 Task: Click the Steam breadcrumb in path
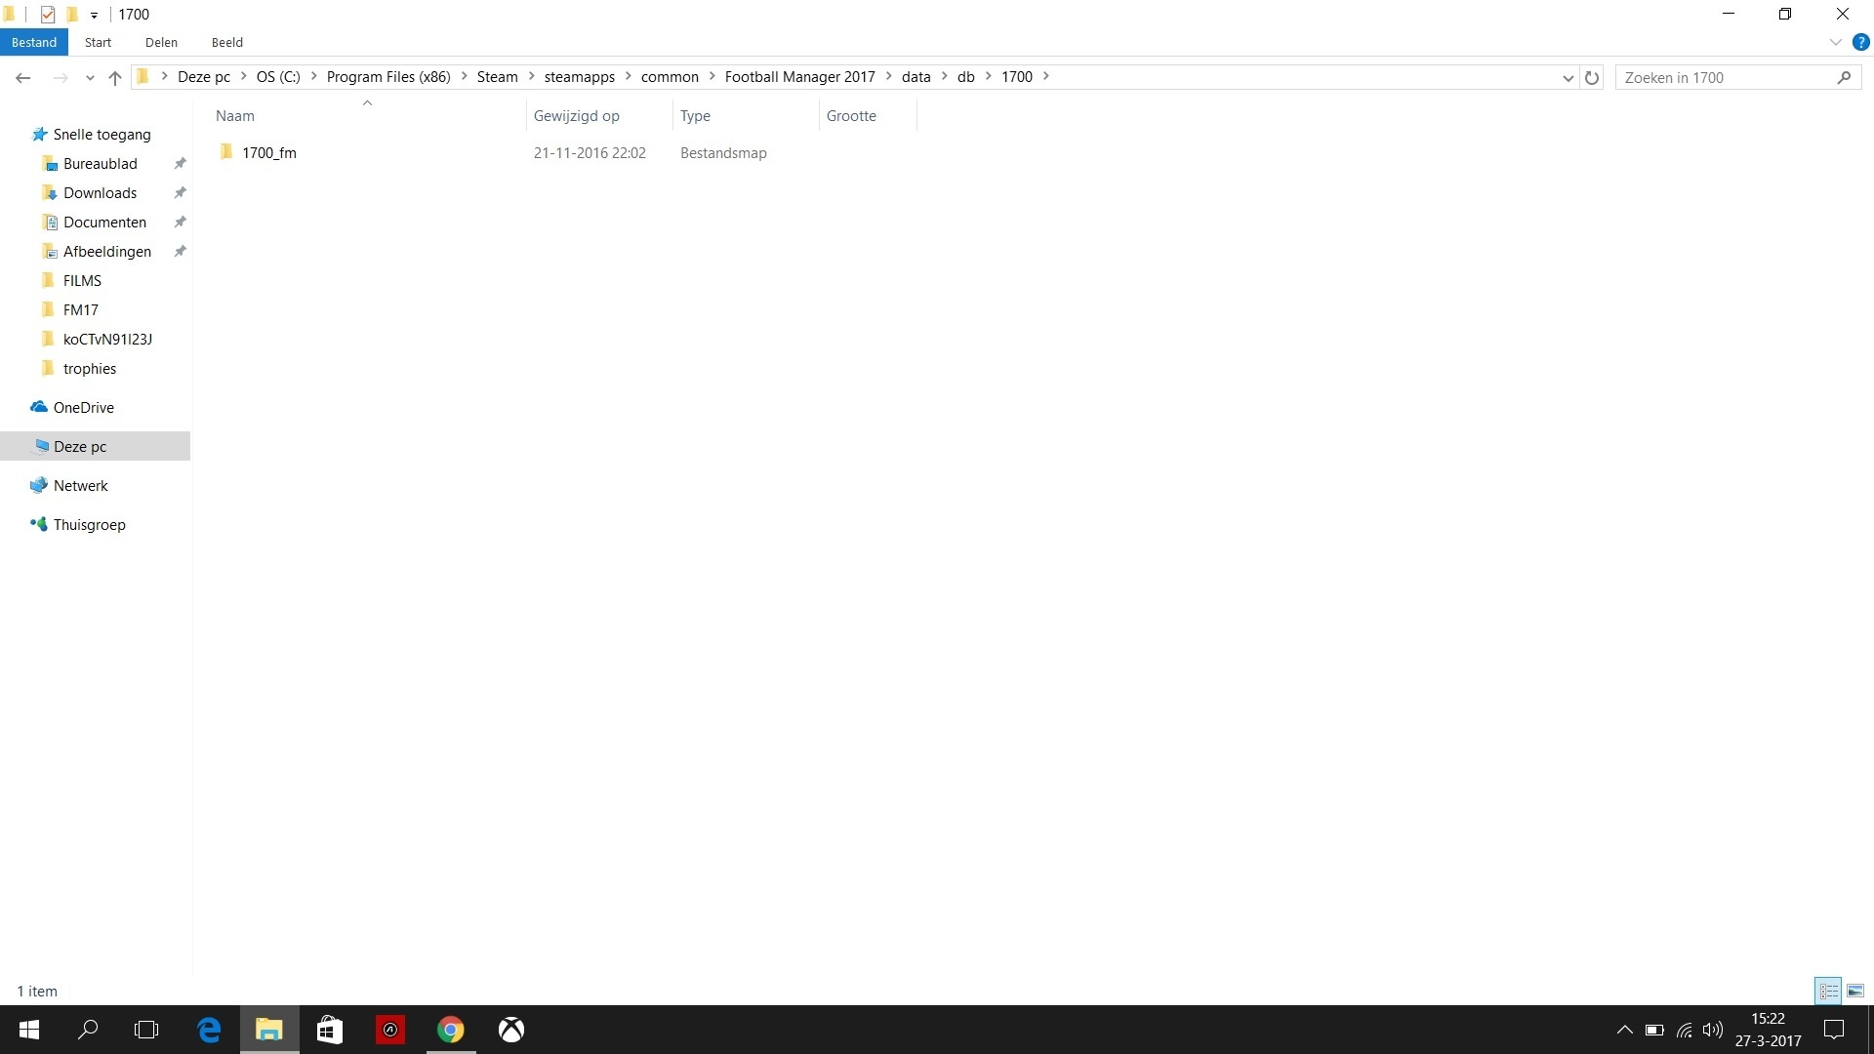(497, 77)
